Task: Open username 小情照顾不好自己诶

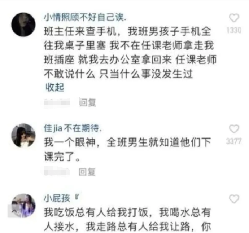Action: click(x=85, y=17)
